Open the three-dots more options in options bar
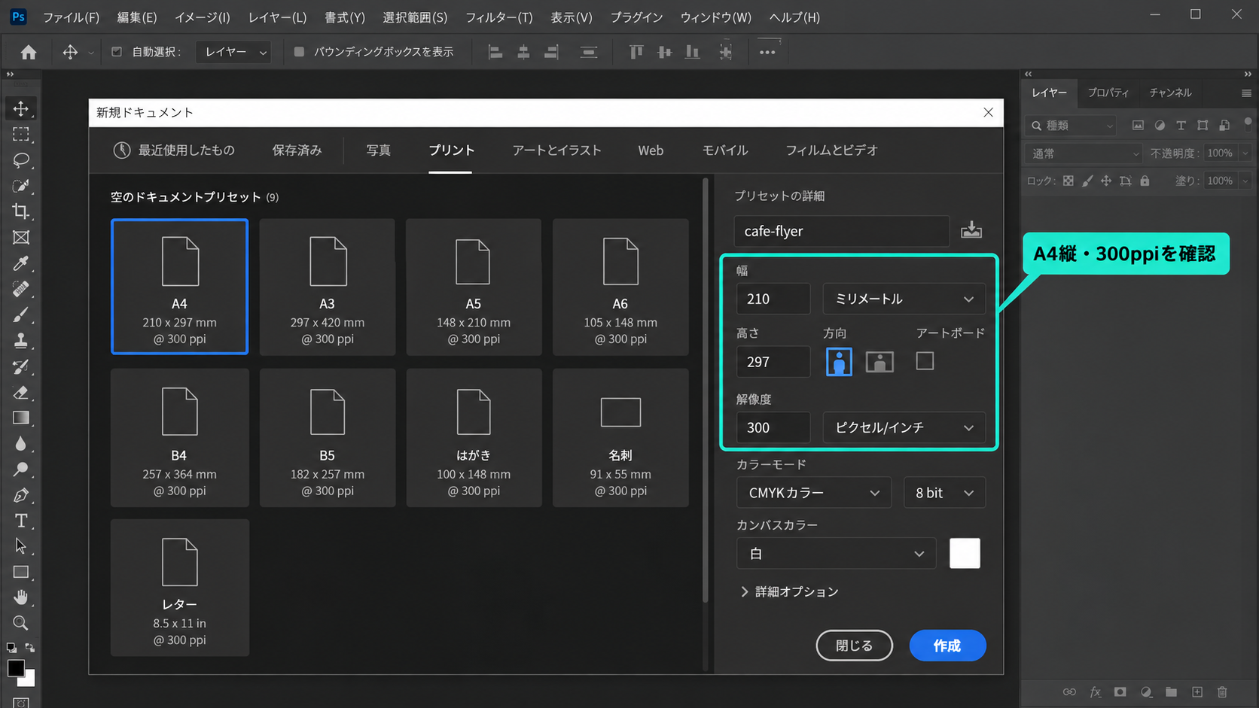1259x708 pixels. click(767, 52)
